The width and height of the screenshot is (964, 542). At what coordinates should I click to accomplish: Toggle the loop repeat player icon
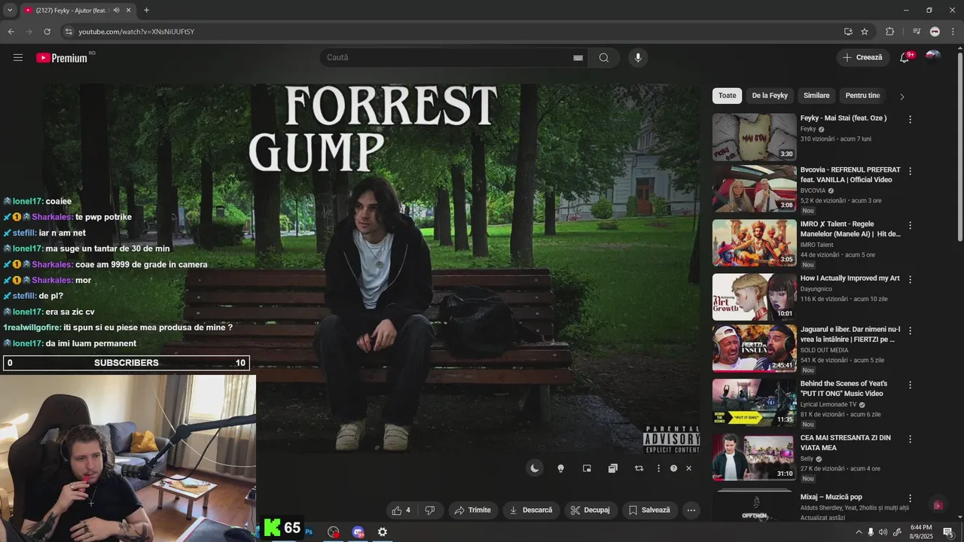(x=639, y=468)
